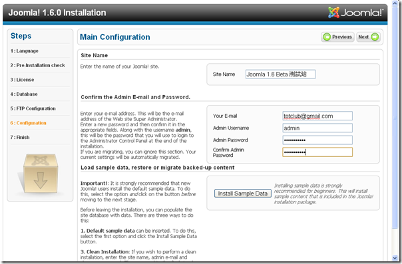
Task: Select step 6: Configuration
Action: (28, 123)
